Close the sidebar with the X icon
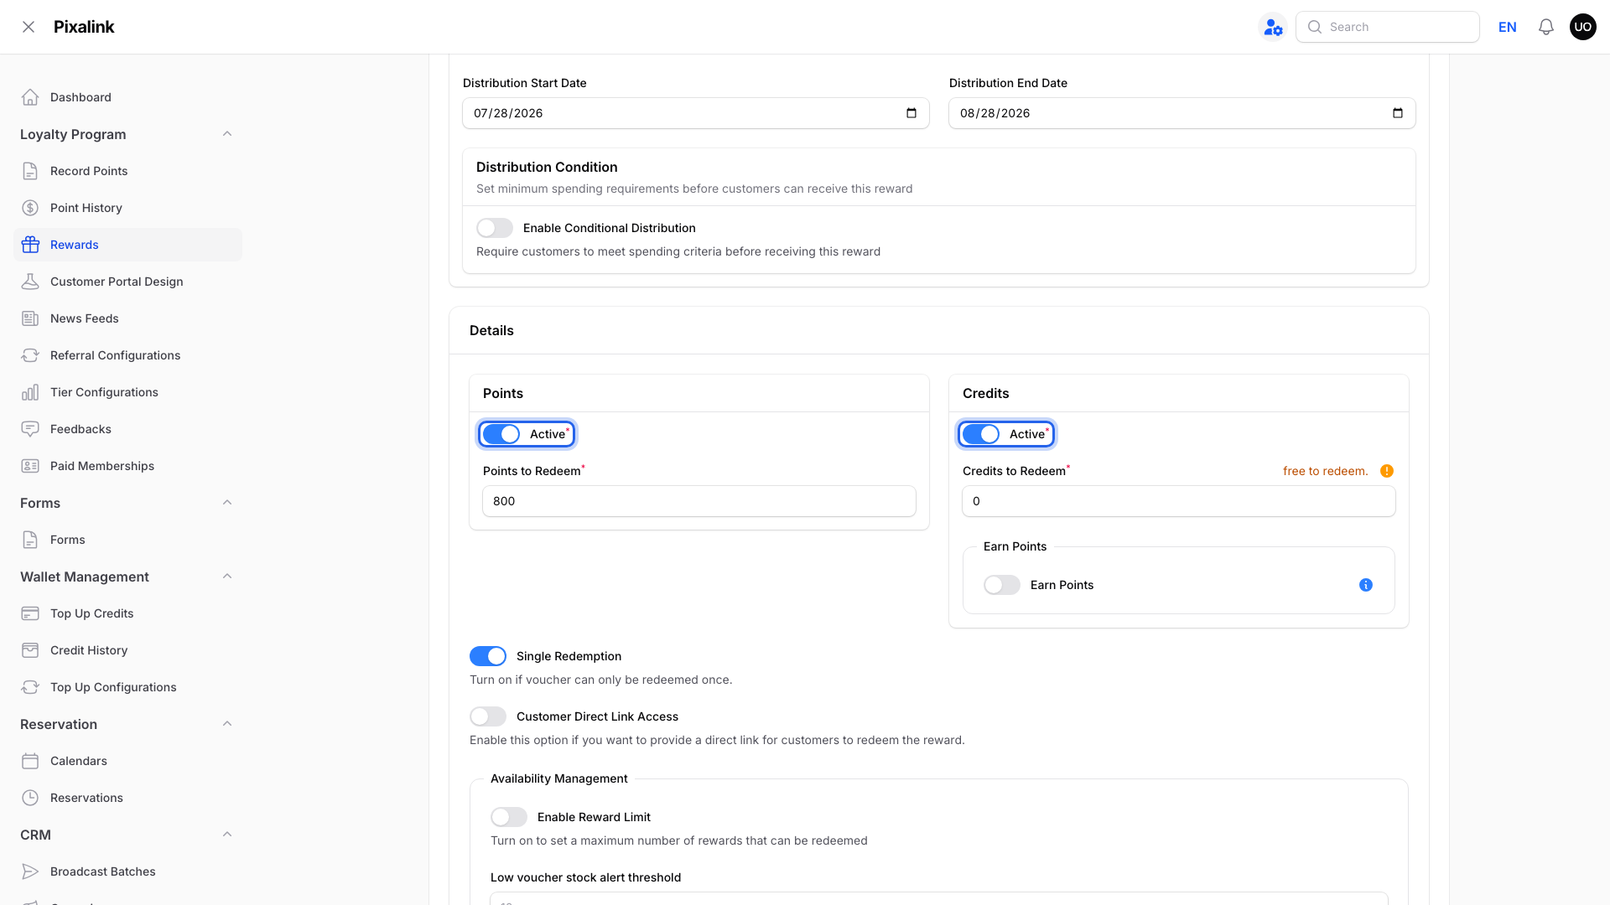1610x905 pixels. coord(29,27)
